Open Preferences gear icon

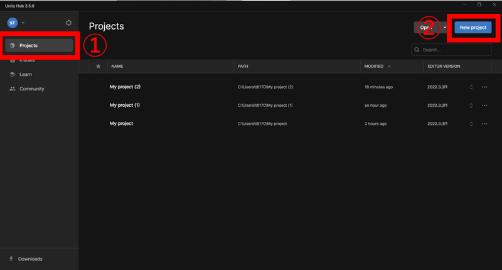point(68,23)
